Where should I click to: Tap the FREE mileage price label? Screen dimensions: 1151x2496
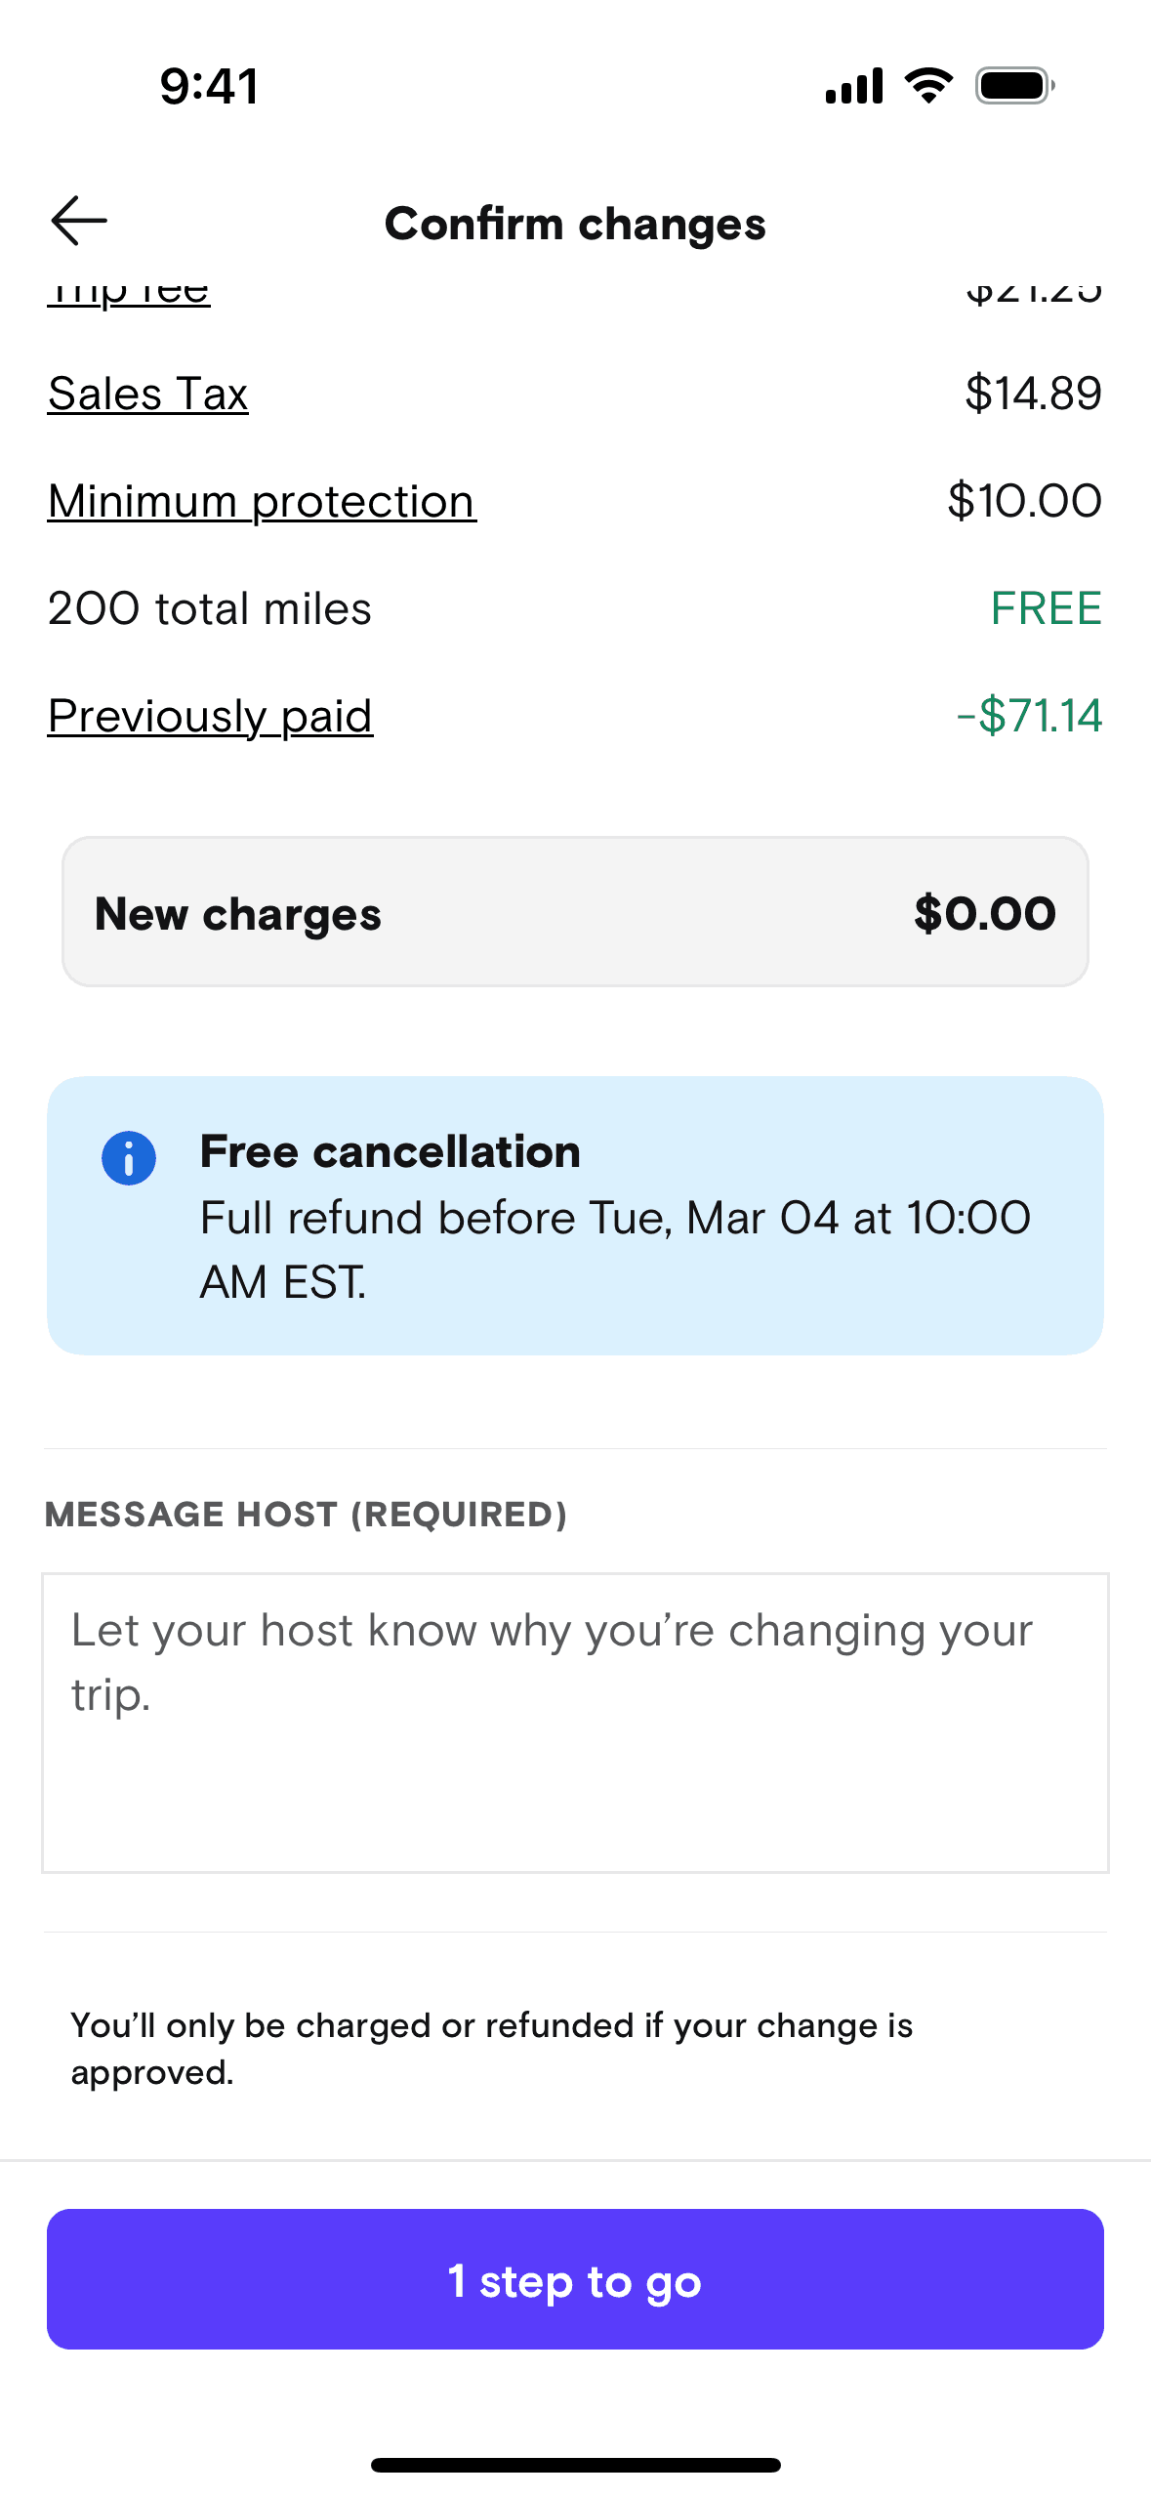pyautogui.click(x=1046, y=609)
